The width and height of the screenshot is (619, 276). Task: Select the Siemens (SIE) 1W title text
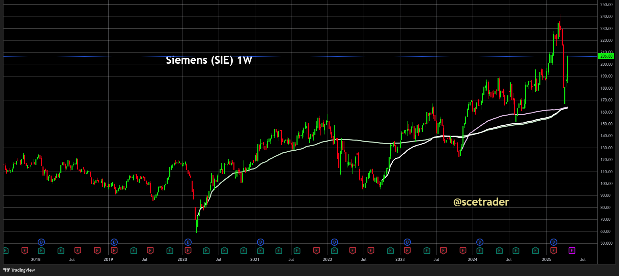[209, 60]
